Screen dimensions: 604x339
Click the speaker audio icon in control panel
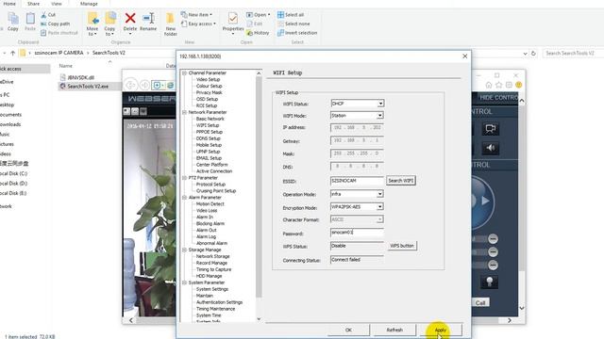coord(491,148)
